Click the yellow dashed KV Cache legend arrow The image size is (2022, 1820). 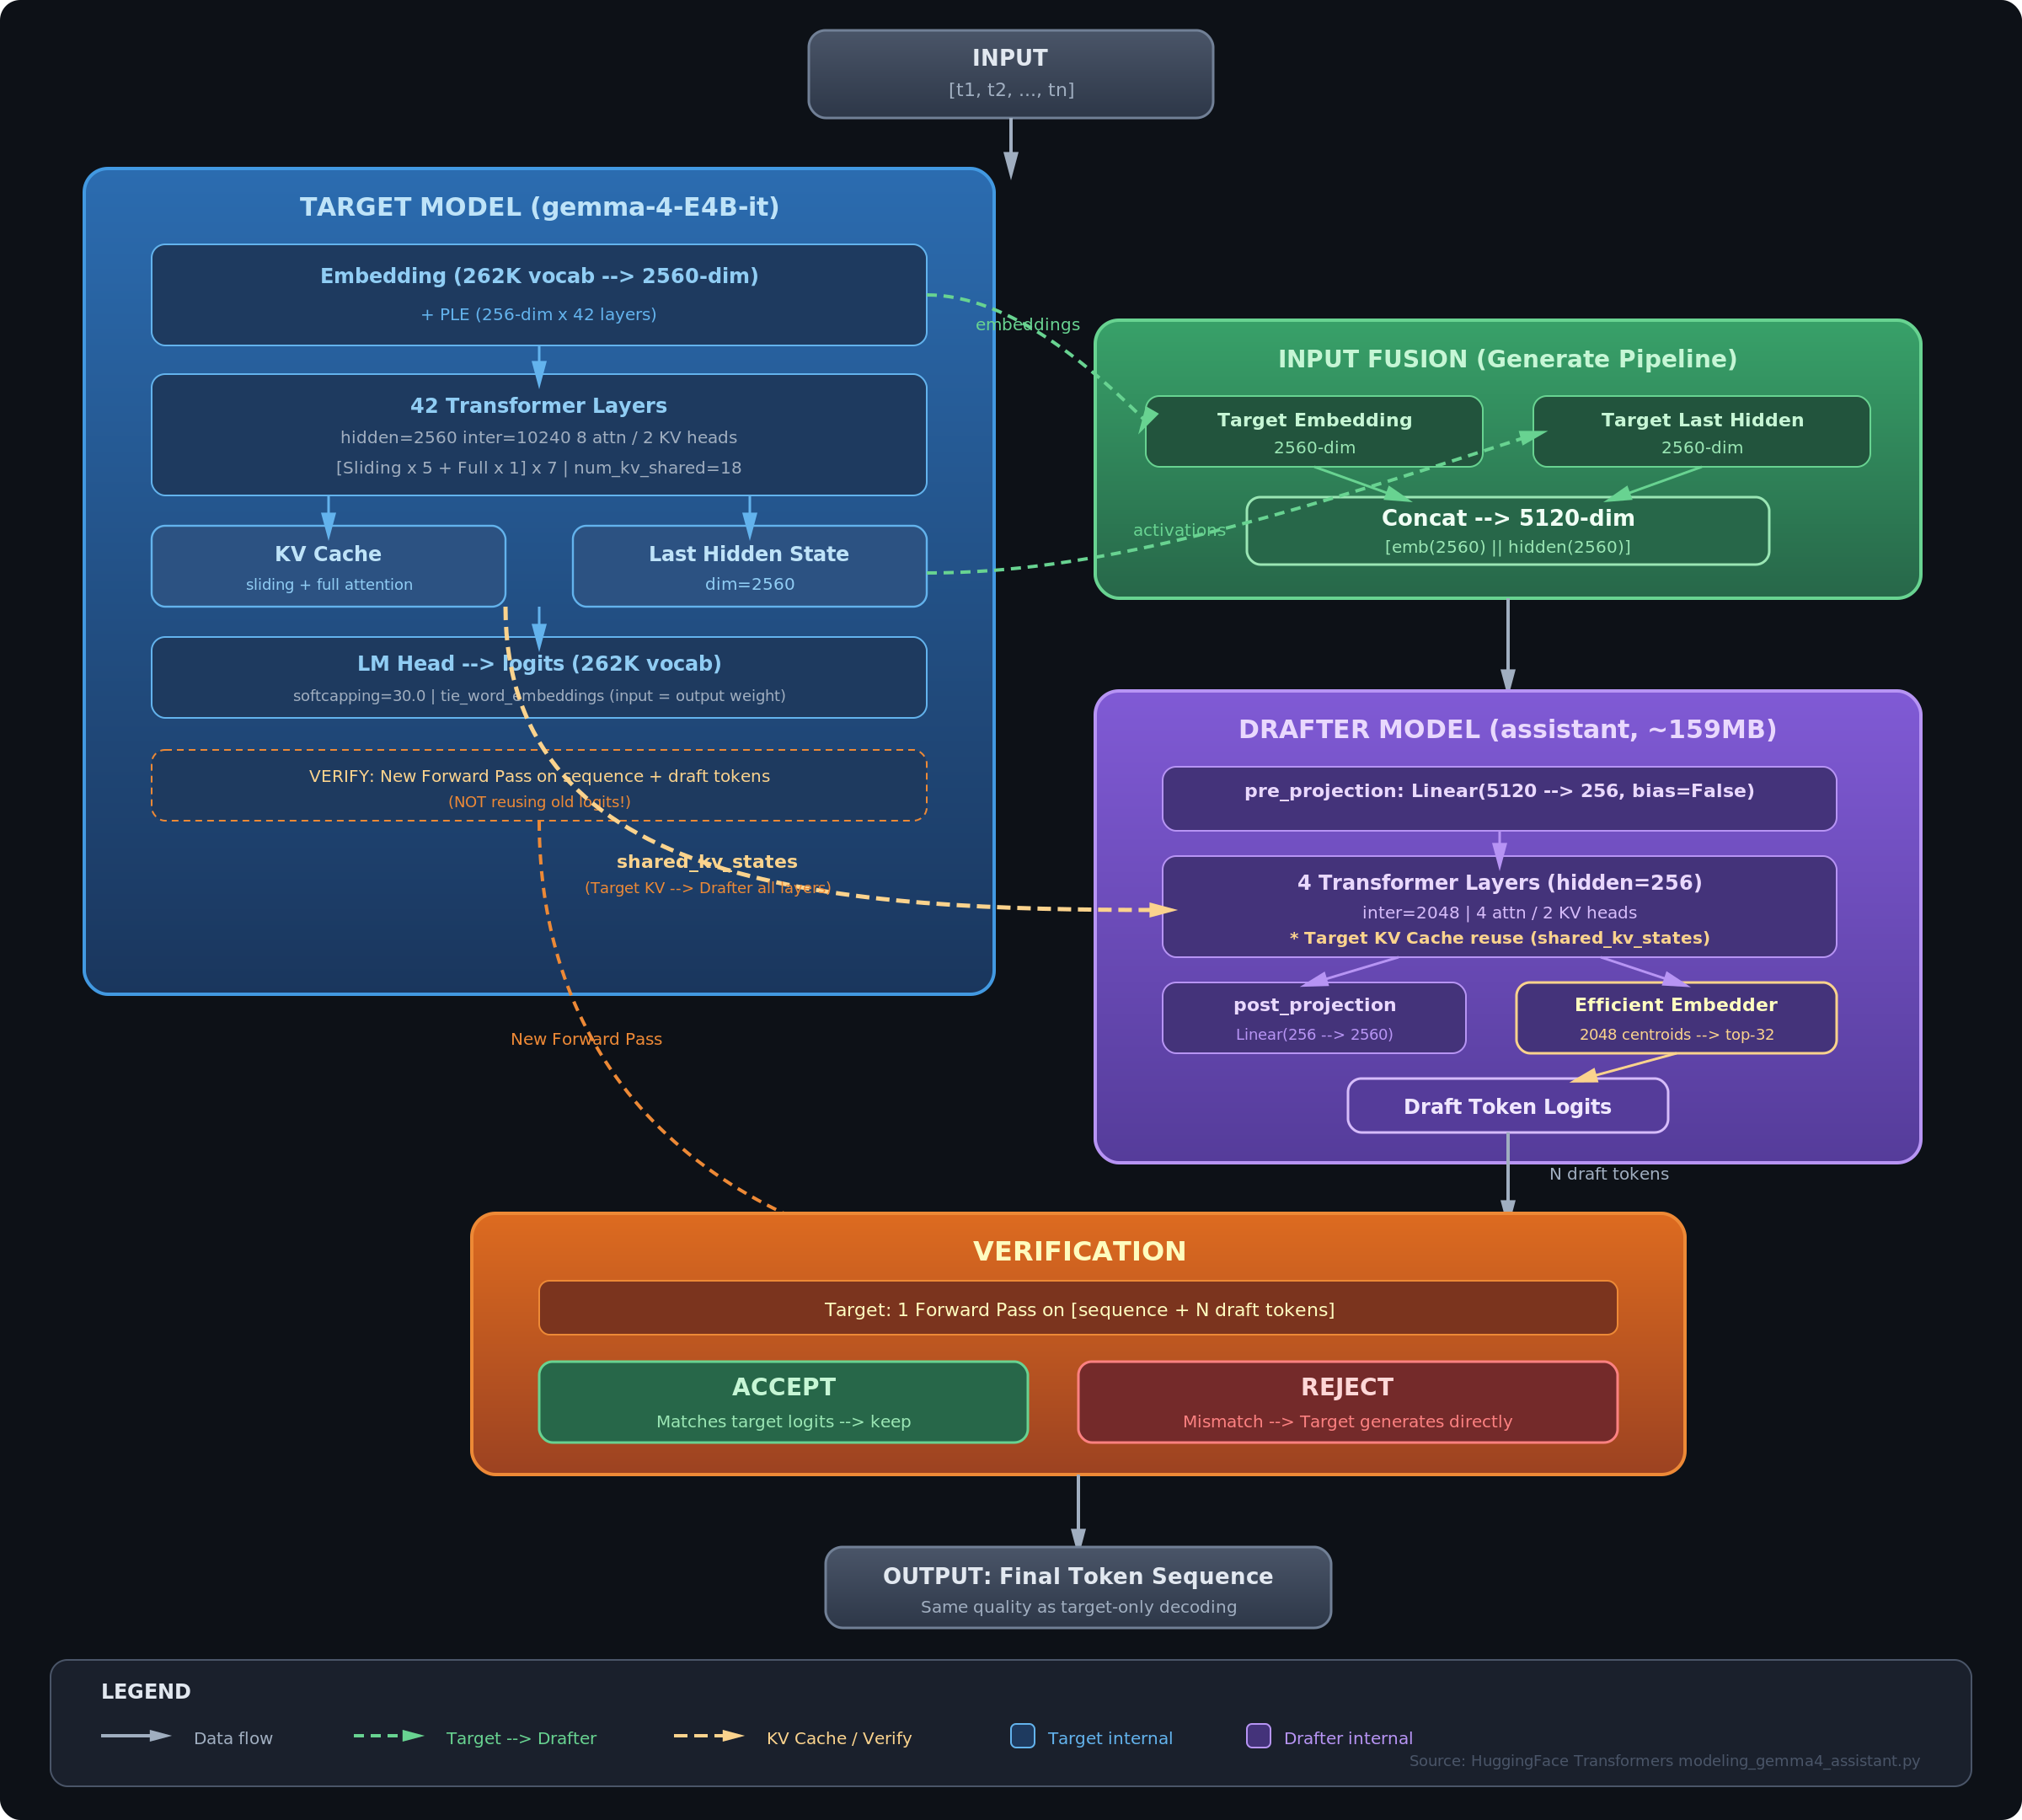coord(709,1736)
